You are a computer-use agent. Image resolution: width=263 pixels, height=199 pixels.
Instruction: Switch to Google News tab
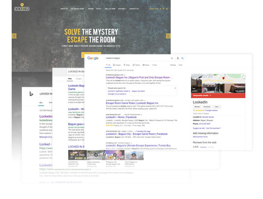[146, 65]
